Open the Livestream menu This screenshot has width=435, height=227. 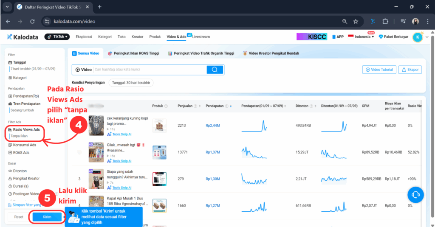(x=201, y=36)
